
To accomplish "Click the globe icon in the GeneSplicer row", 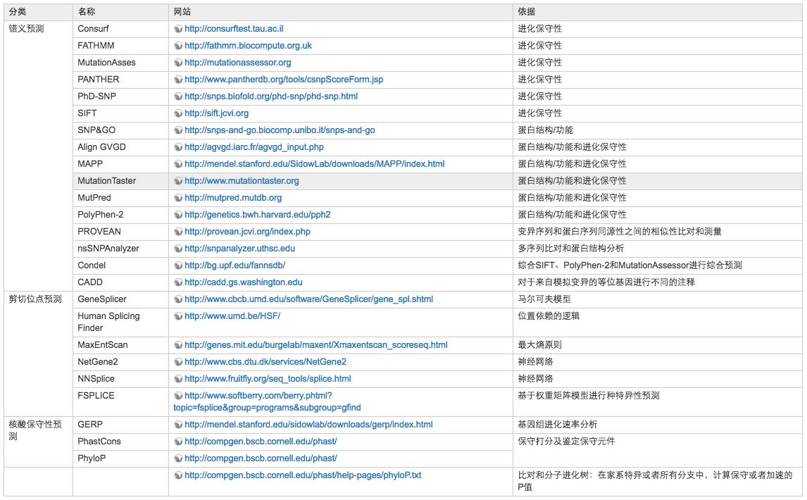I will [178, 299].
